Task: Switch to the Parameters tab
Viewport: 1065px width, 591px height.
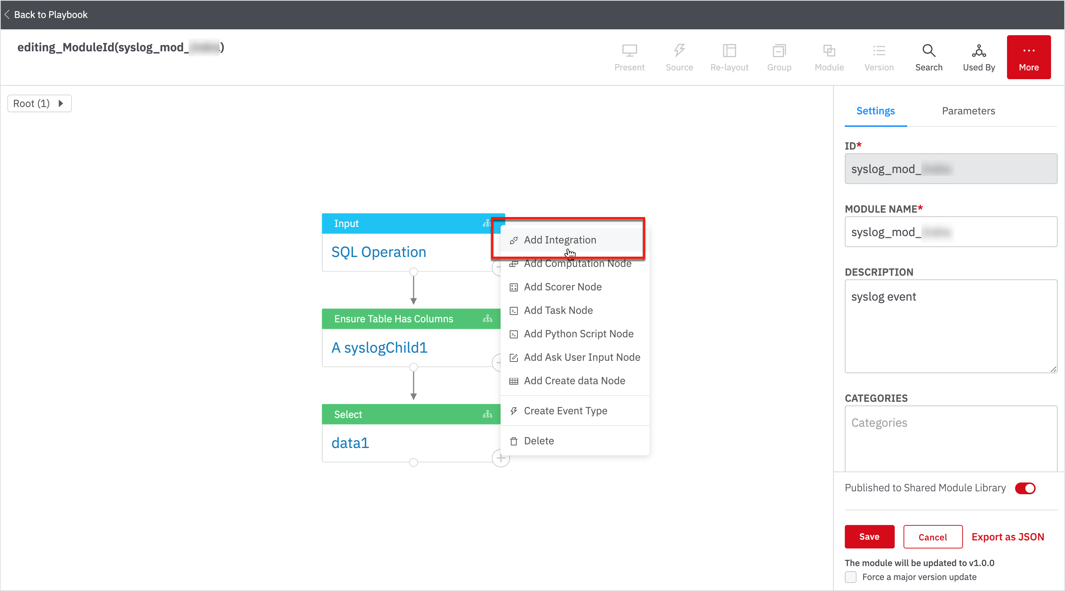Action: coord(968,111)
